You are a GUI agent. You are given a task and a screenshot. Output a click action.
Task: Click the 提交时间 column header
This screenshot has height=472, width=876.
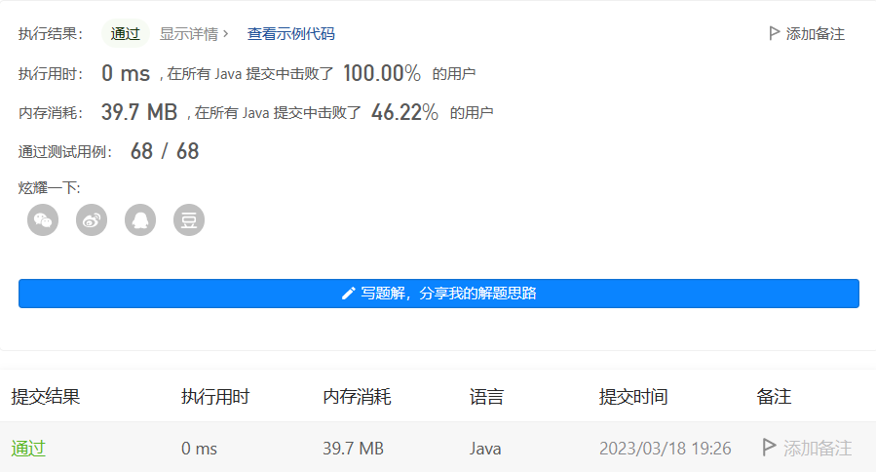pos(633,397)
